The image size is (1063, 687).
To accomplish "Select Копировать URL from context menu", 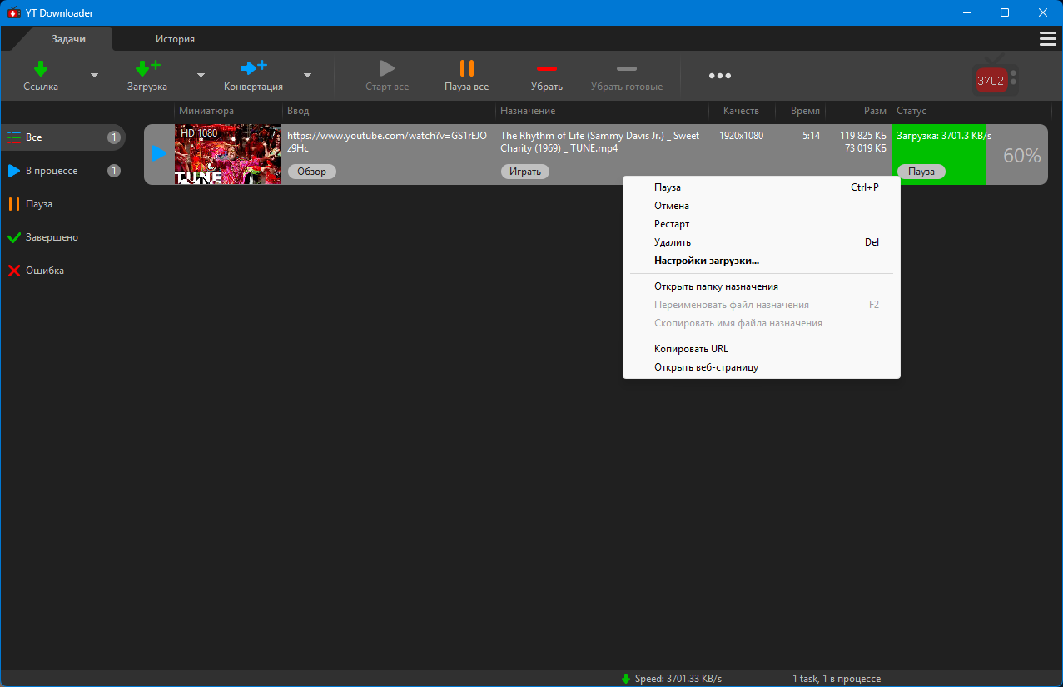I will [691, 349].
